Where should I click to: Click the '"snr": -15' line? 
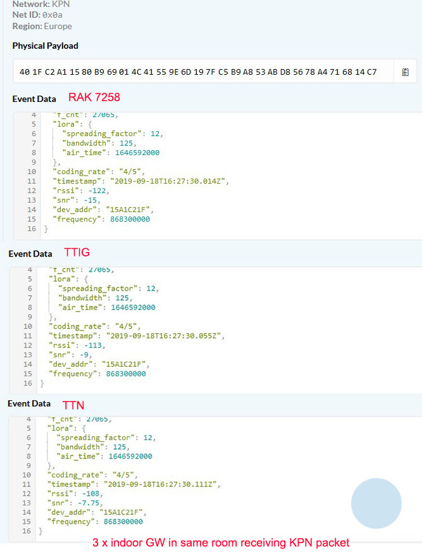coord(77,200)
